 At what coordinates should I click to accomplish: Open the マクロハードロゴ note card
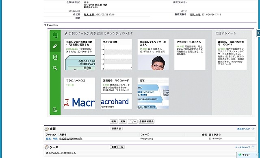[x=80, y=93]
